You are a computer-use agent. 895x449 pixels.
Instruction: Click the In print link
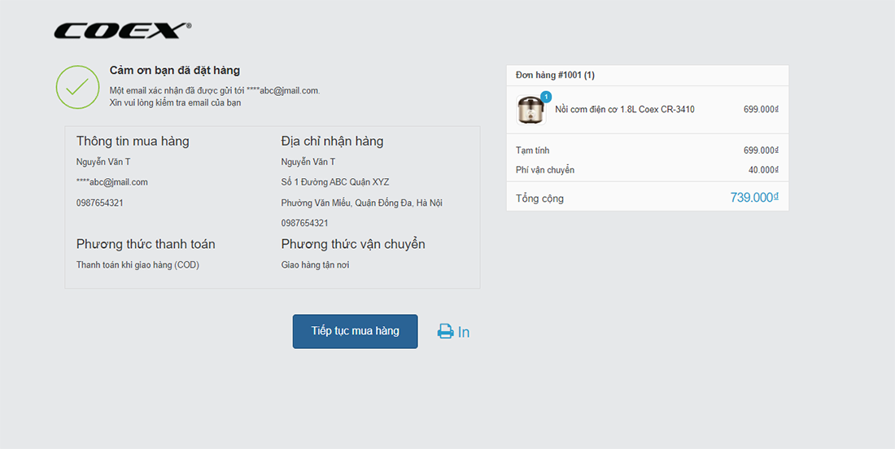(464, 332)
